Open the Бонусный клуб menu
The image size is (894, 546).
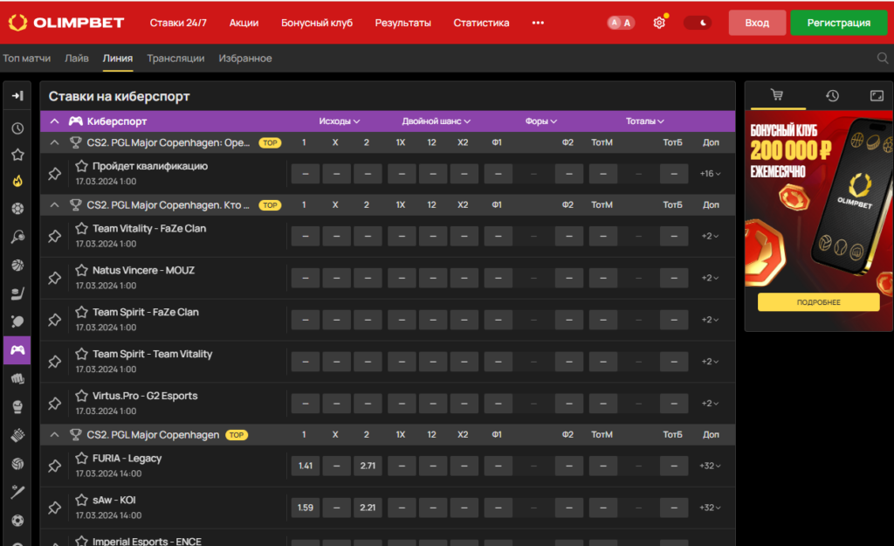(316, 23)
